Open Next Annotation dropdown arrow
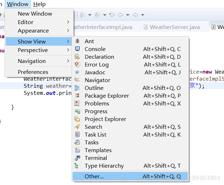 point(90,15)
